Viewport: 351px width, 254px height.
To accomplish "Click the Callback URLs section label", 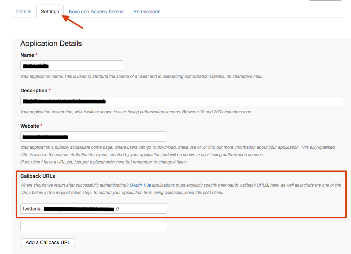I will pos(38,176).
